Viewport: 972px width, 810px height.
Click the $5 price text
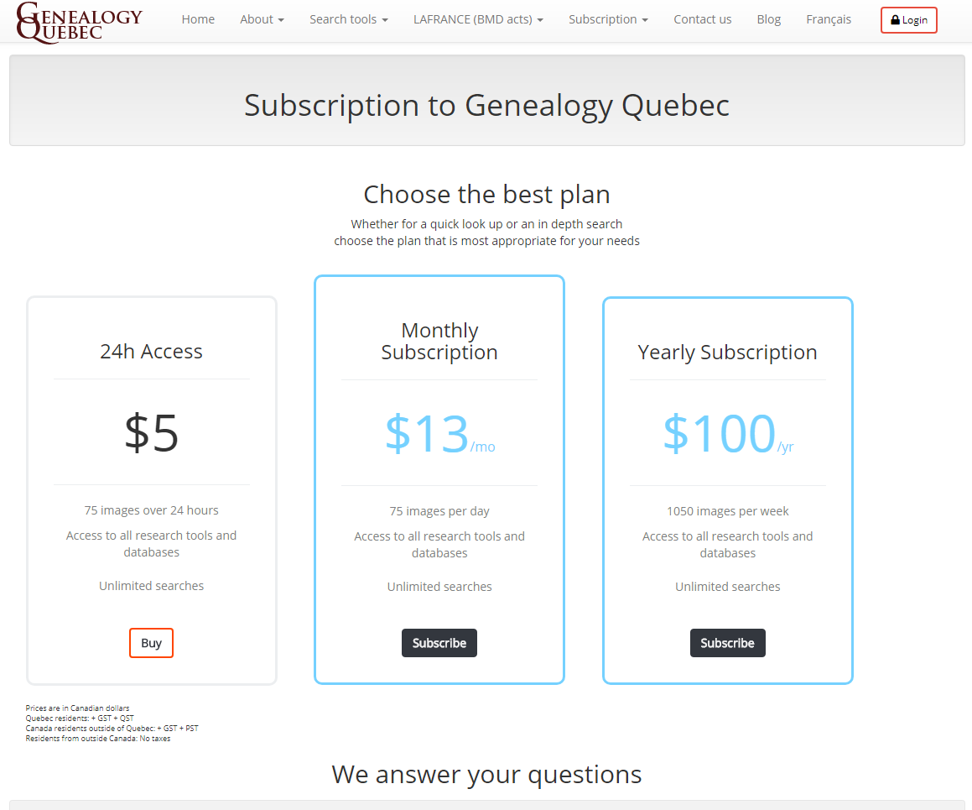(151, 432)
